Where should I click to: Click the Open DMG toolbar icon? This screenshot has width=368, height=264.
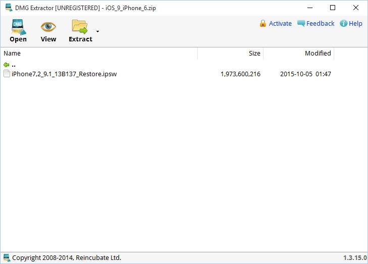coord(18,26)
